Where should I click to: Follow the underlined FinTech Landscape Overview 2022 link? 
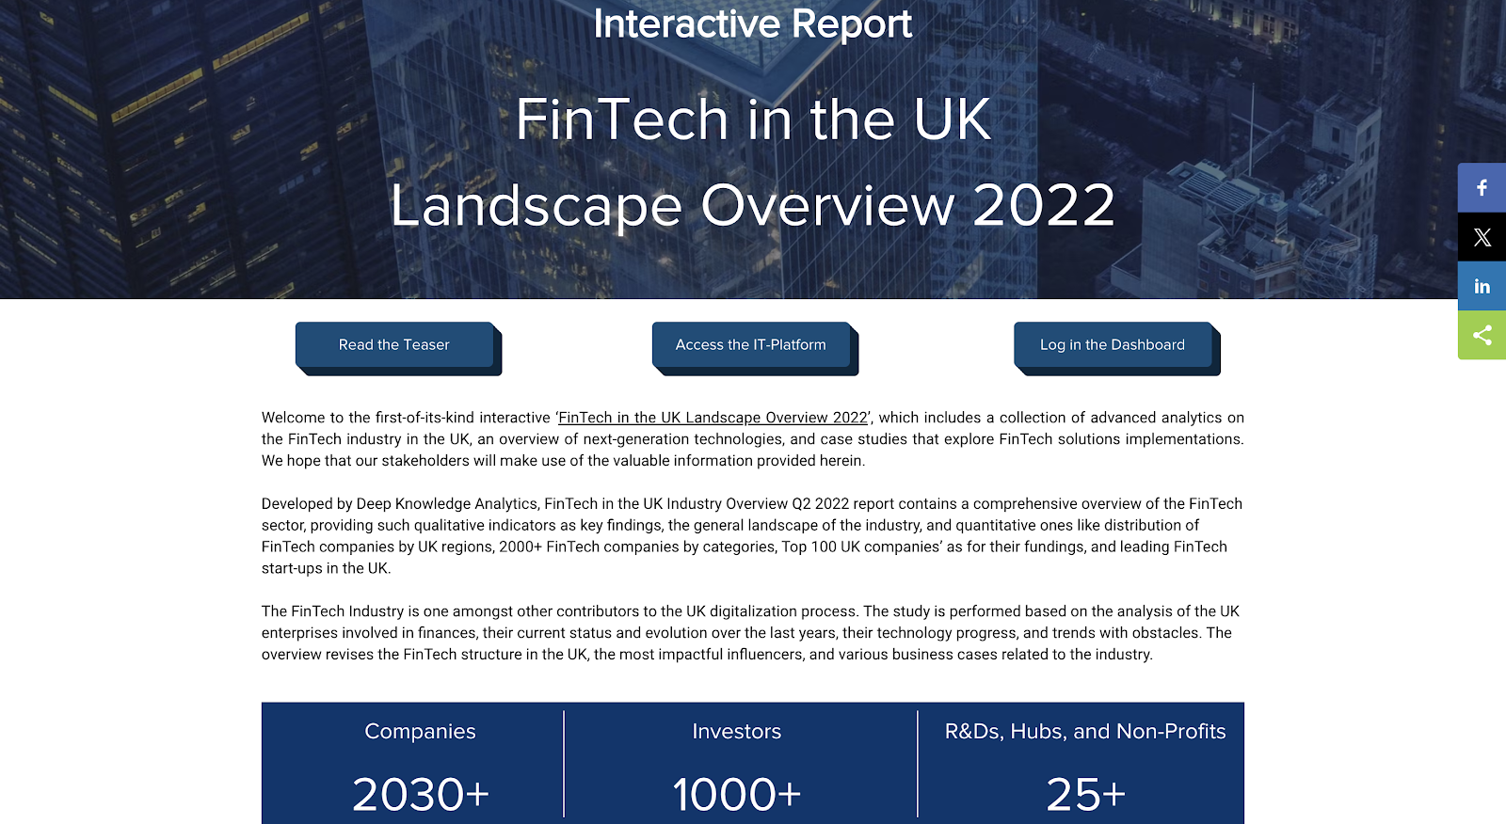click(x=713, y=418)
